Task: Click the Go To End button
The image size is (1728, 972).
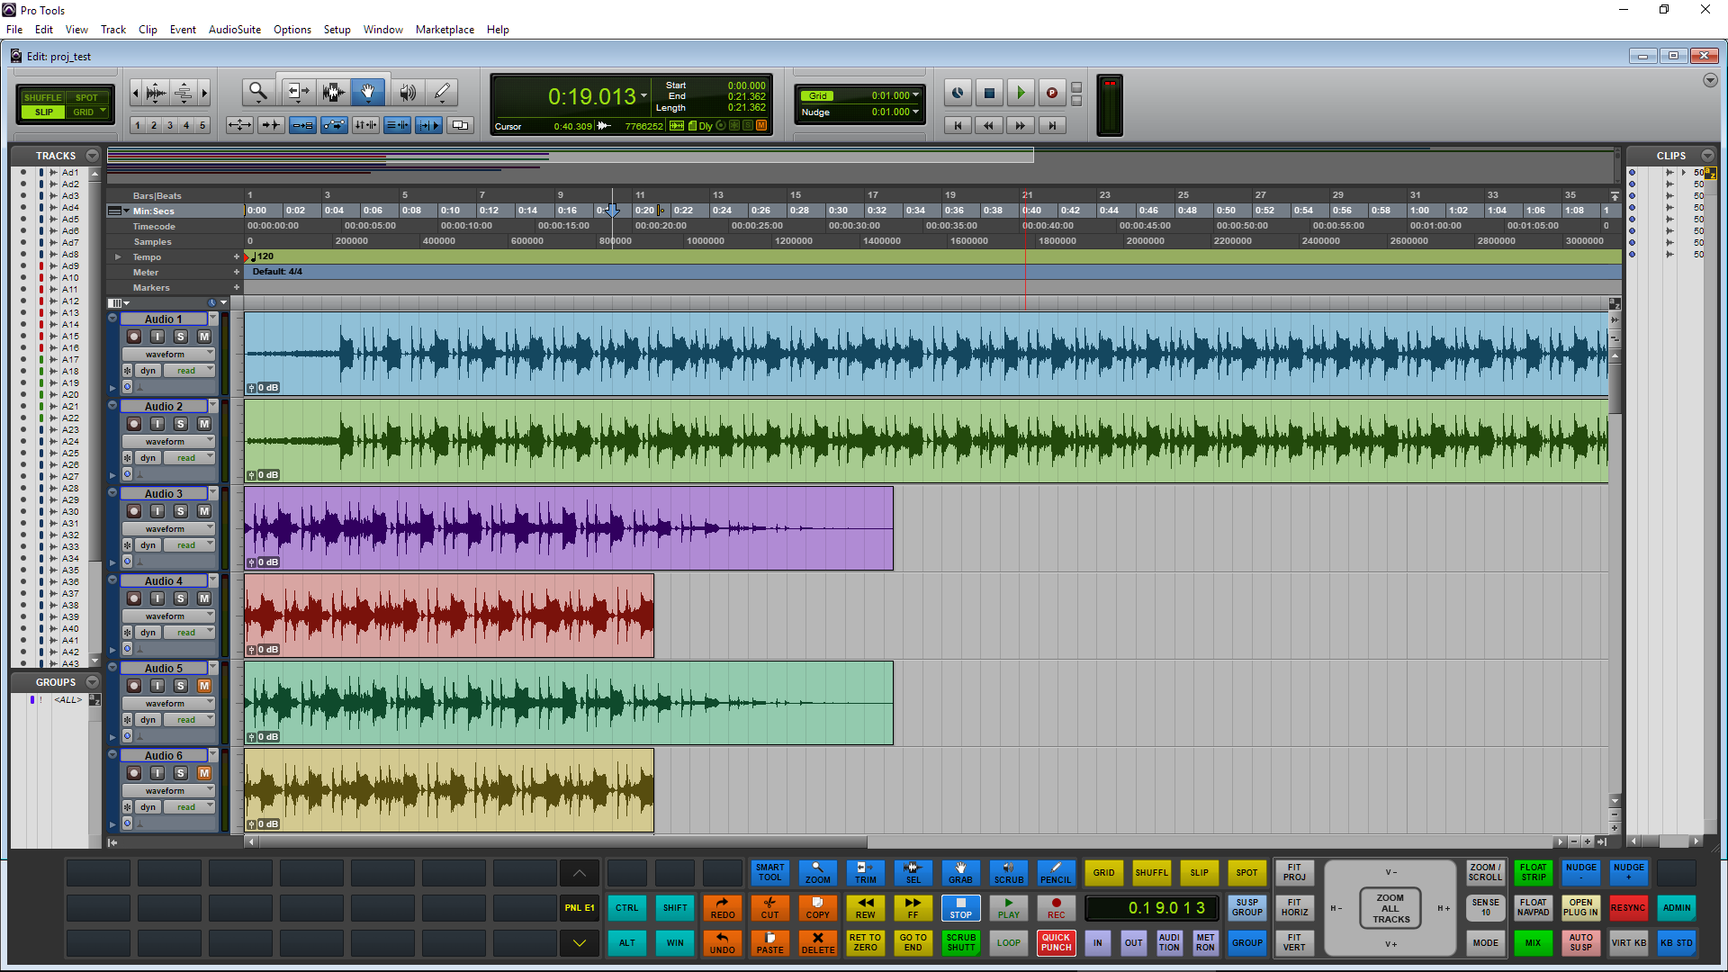Action: [x=913, y=941]
